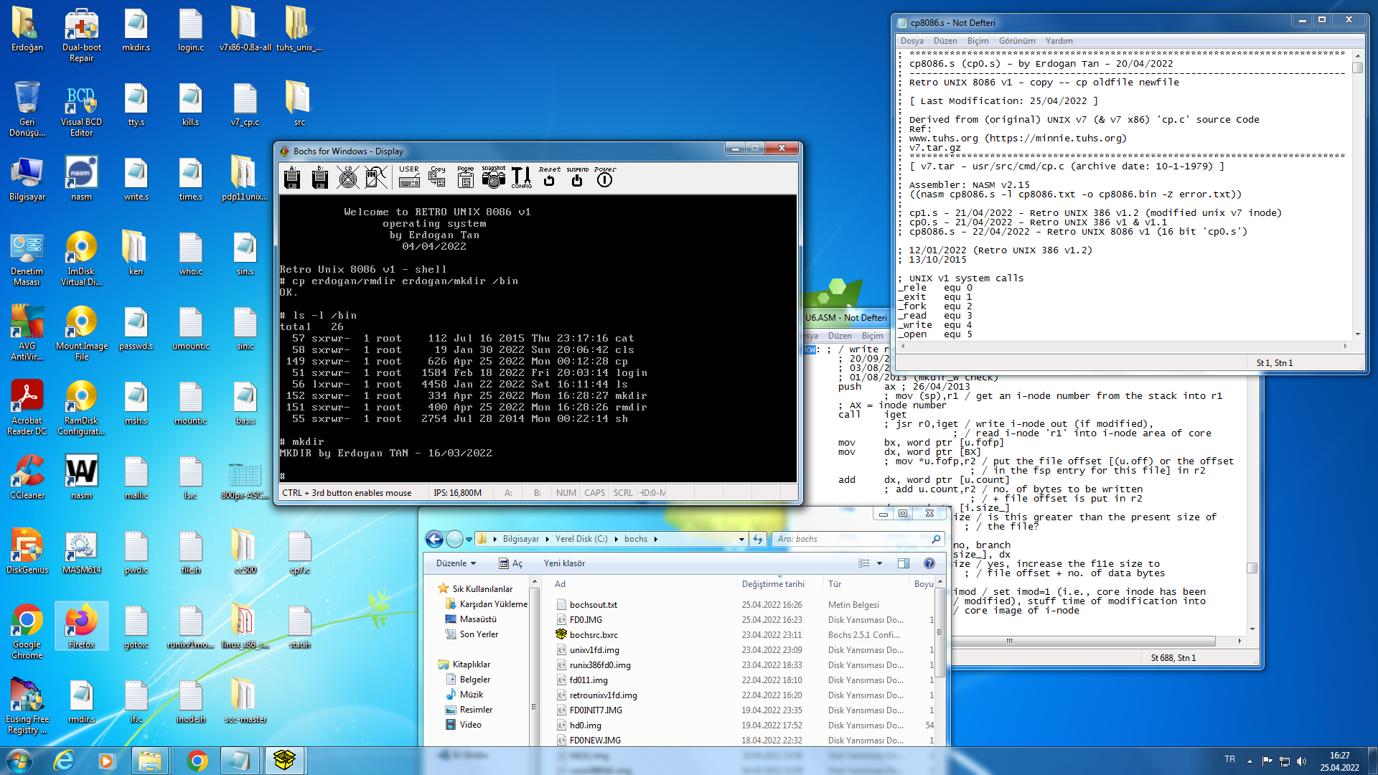This screenshot has width=1378, height=775.
Task: Click the floppy A: drive icon
Action: [292, 177]
